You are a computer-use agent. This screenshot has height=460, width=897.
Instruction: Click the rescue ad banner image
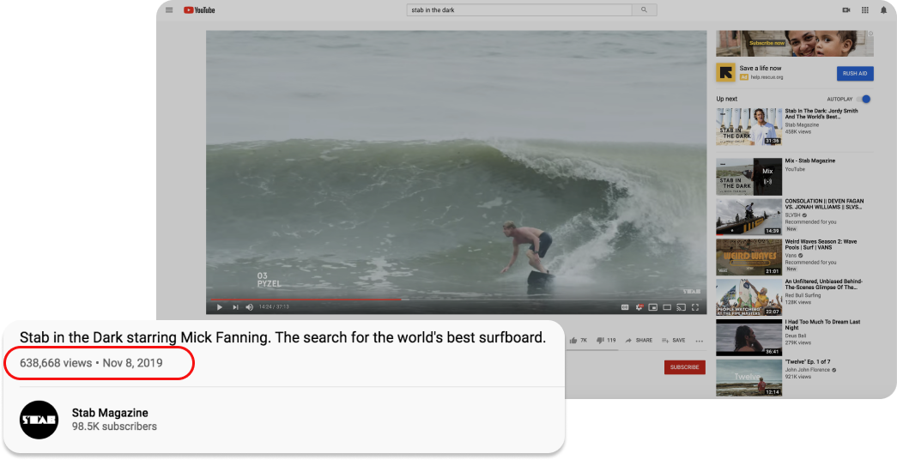point(795,44)
